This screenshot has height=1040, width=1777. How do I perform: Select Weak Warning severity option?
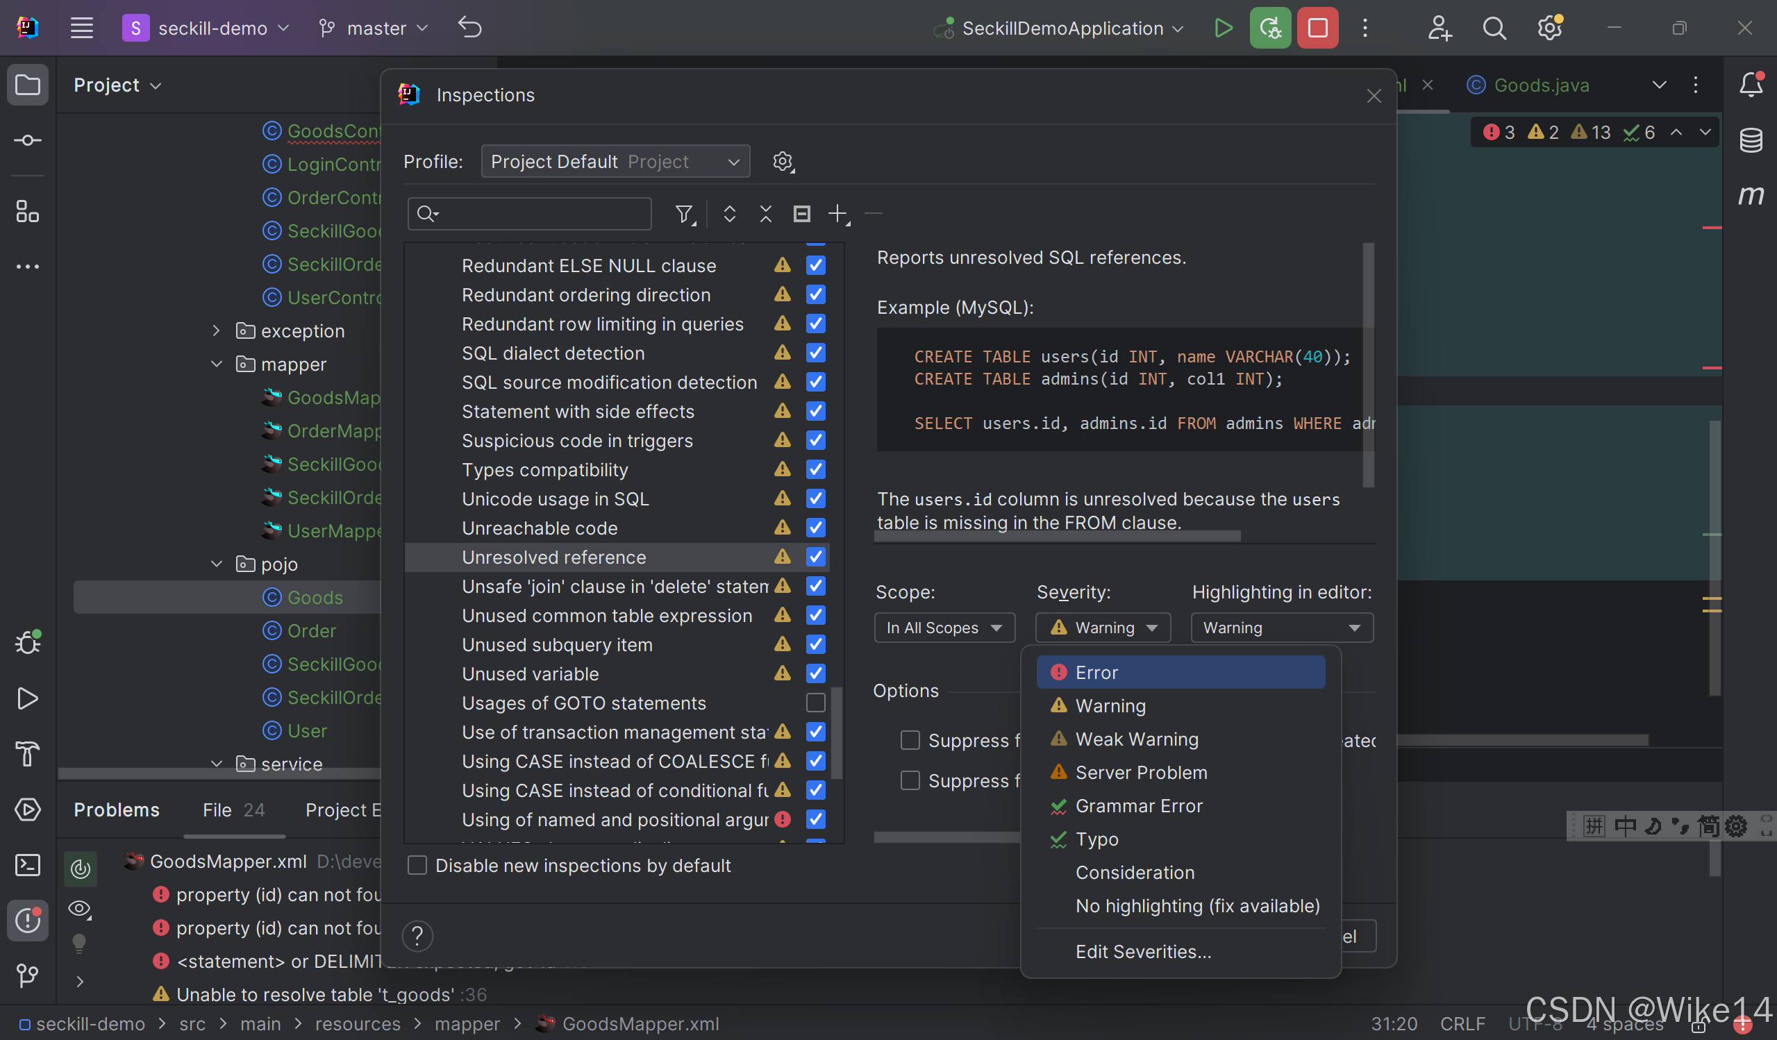pyautogui.click(x=1136, y=739)
